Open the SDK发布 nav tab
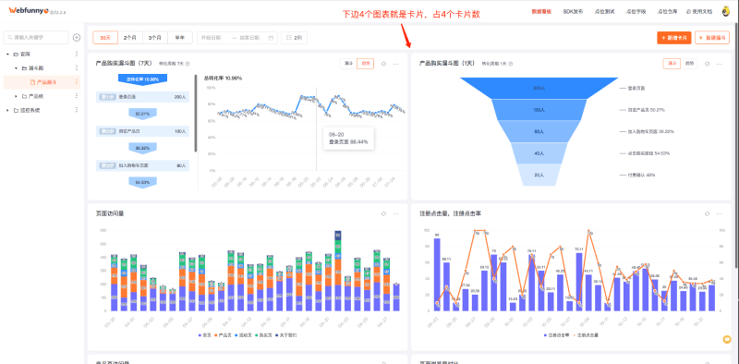 click(573, 11)
